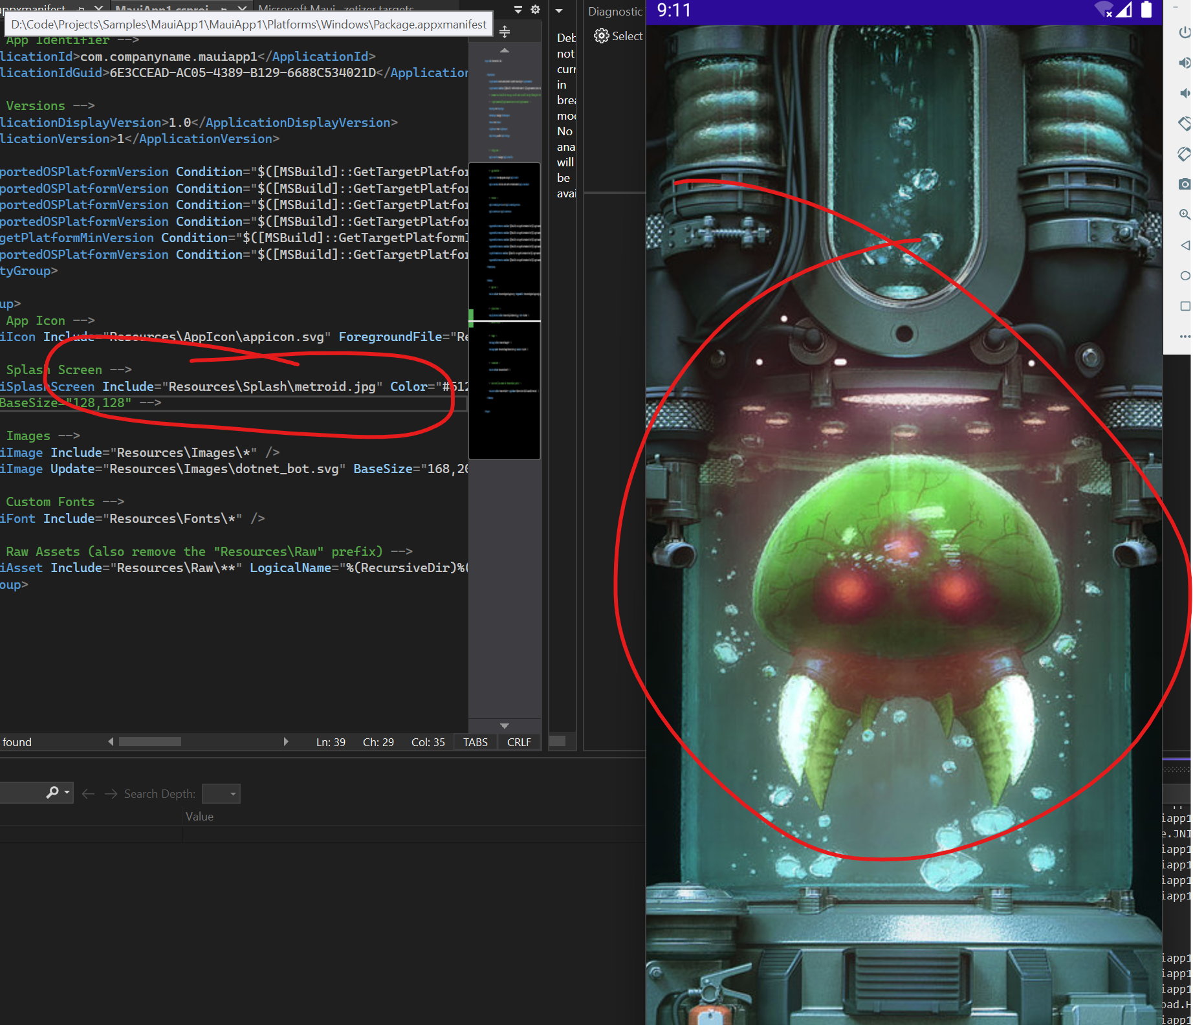The width and height of the screenshot is (1193, 1025).
Task: Click the horizontal scrollbar right arrow
Action: click(x=286, y=742)
